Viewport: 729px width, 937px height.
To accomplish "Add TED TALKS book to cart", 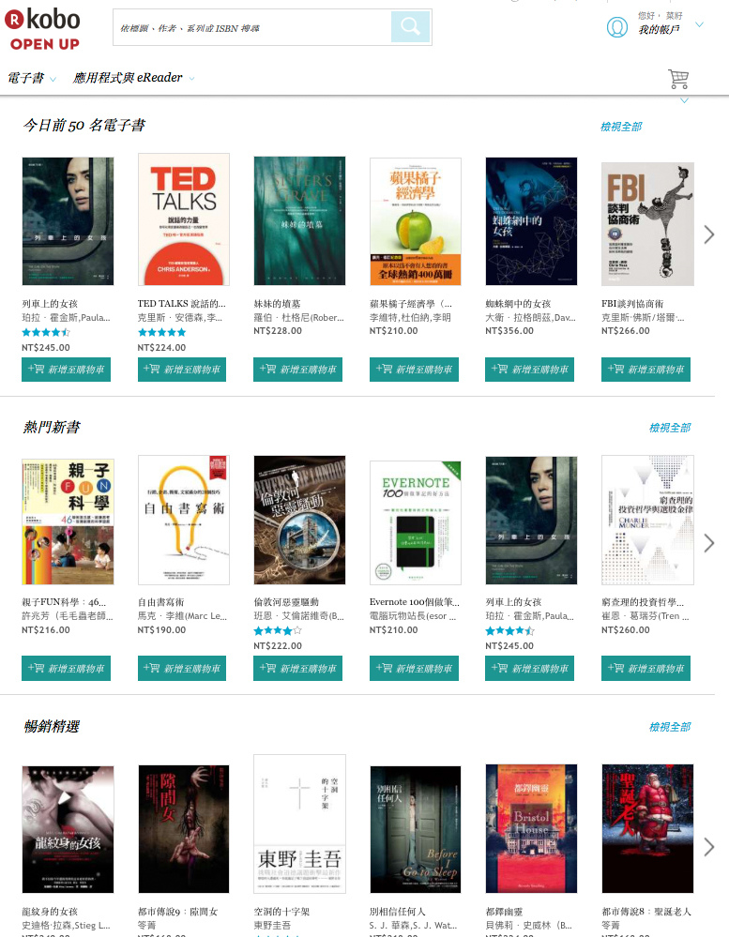I will coord(182,370).
